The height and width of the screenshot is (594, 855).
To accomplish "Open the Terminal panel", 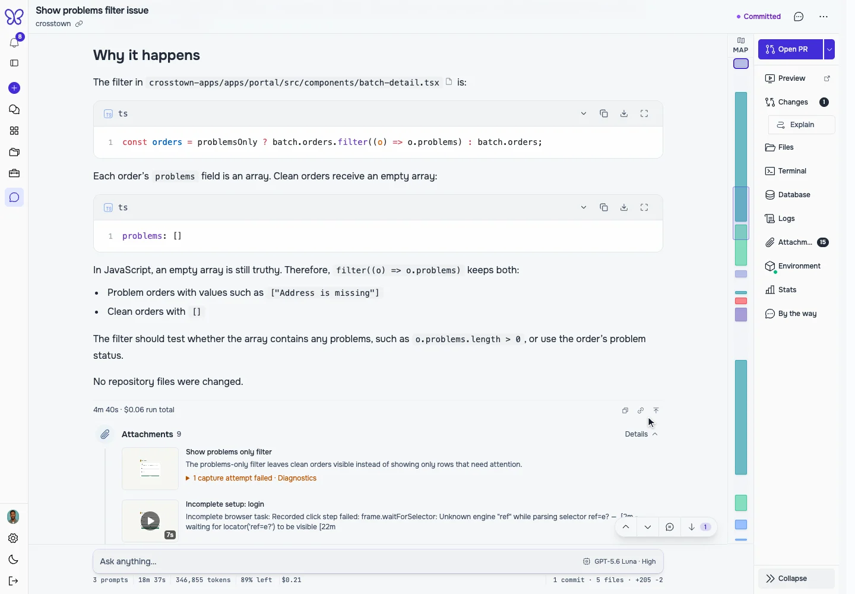I will (x=786, y=171).
